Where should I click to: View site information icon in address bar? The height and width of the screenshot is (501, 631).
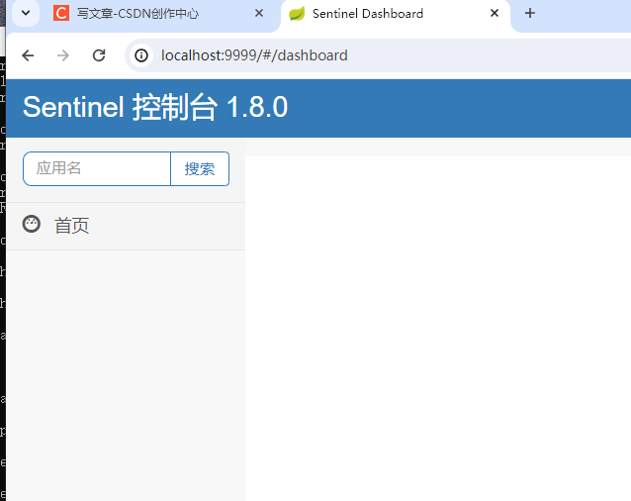141,55
